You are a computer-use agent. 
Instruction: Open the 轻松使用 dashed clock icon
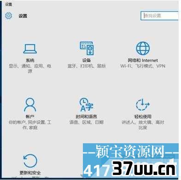coord(143,105)
